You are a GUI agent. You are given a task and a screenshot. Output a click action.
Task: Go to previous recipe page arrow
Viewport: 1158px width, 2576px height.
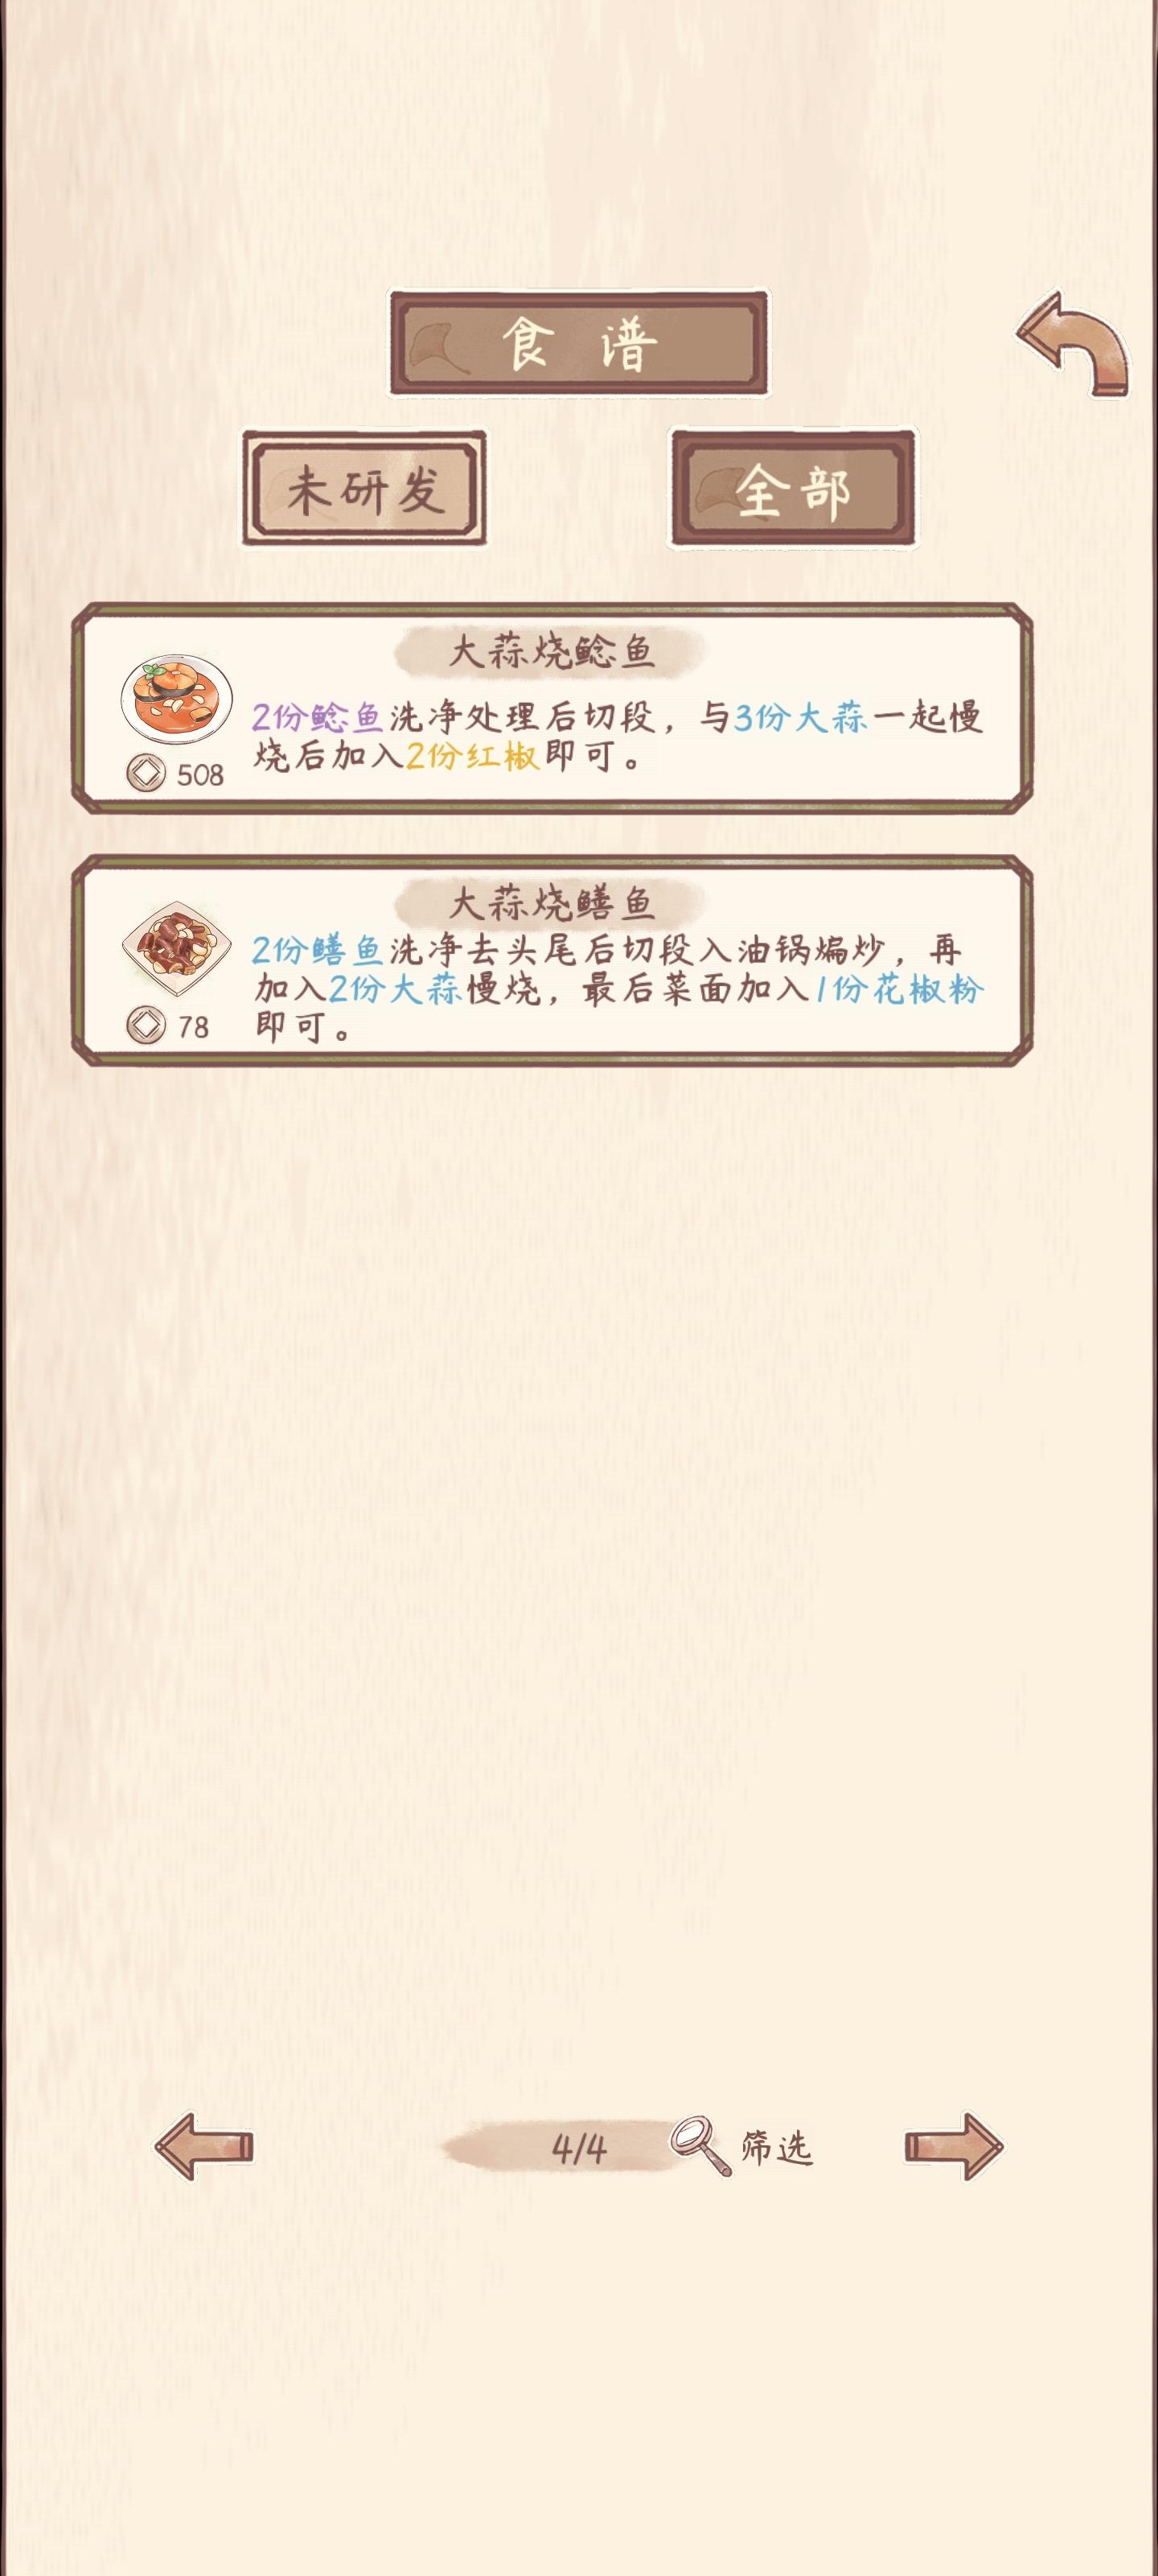coord(203,2145)
